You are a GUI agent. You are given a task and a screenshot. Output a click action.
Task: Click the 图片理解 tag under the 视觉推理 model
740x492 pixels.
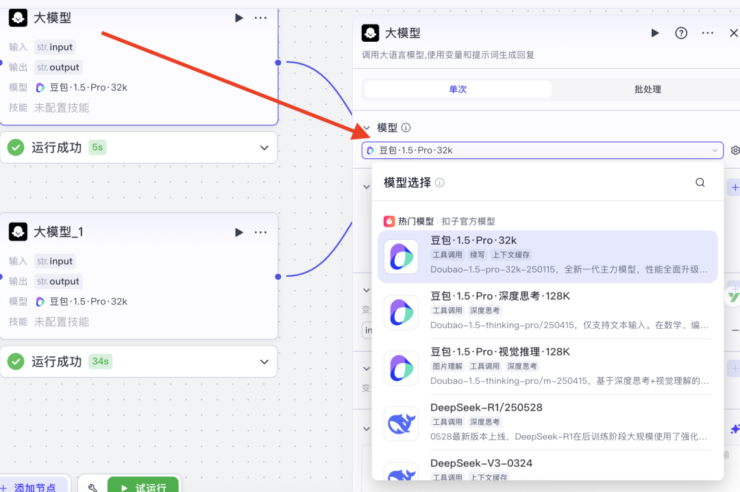(x=447, y=367)
